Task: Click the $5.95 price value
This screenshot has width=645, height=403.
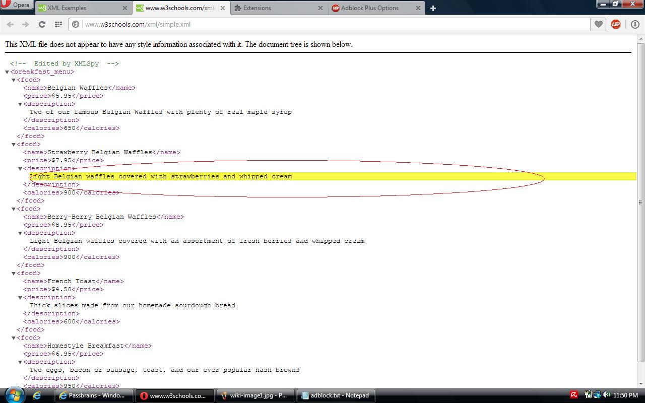Action: (x=61, y=96)
